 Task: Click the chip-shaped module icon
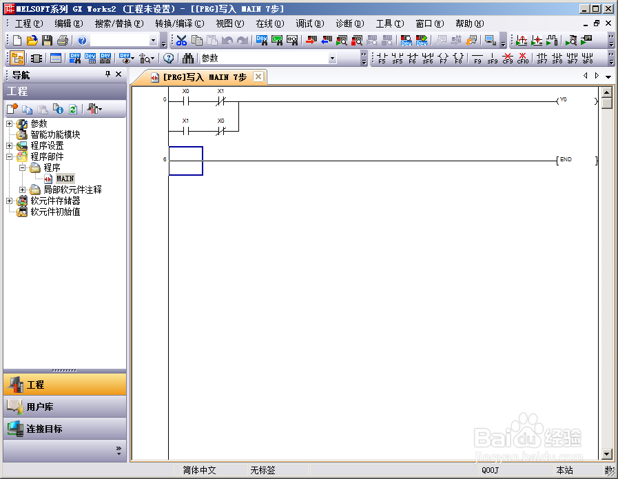click(37, 59)
